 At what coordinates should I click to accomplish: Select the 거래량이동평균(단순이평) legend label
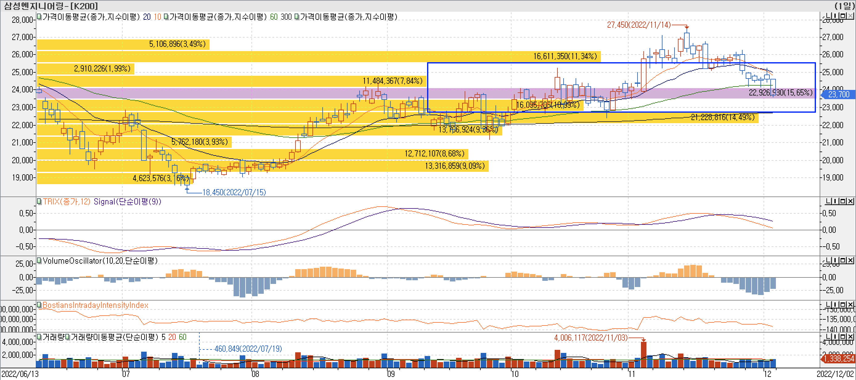click(114, 337)
